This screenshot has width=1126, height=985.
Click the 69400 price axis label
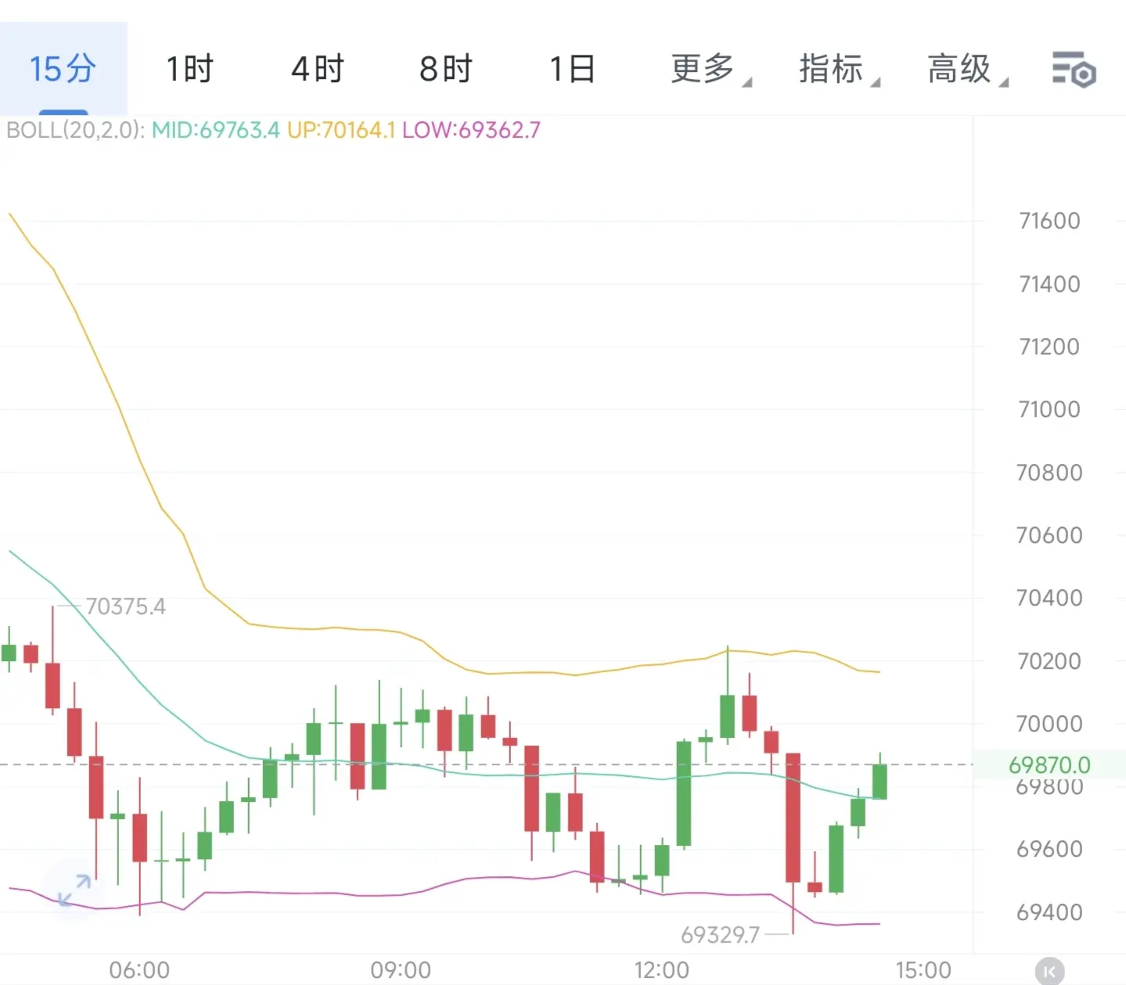(1049, 912)
